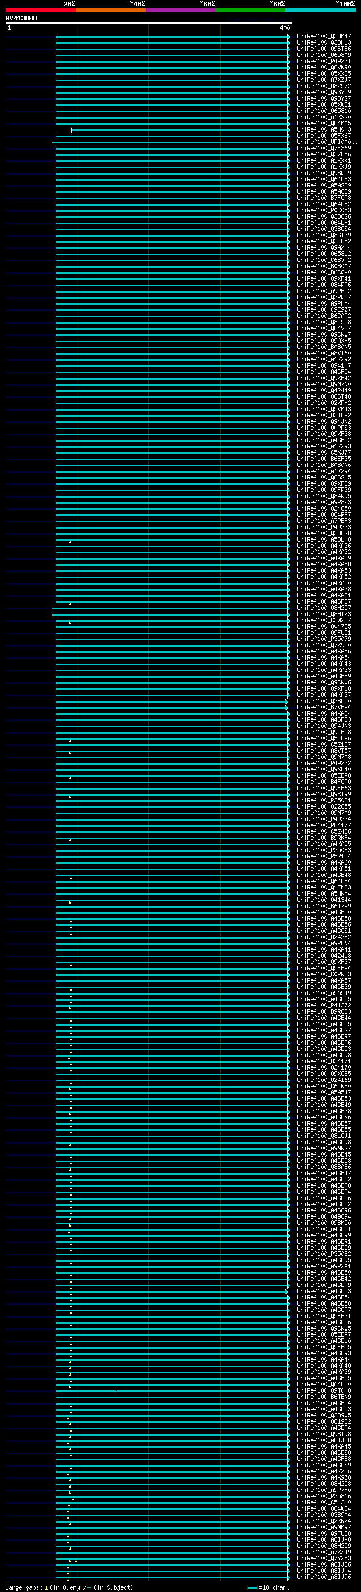This screenshot has width=361, height=1592.
Task: Click the truncated UniRef100_UPI000.. label
Action: [327, 142]
